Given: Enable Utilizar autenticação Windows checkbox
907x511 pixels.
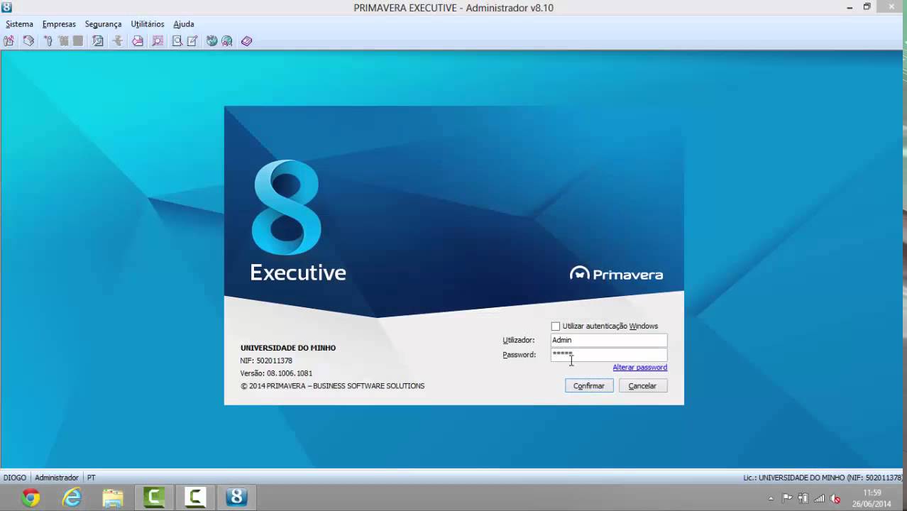Looking at the screenshot, I should 556,326.
